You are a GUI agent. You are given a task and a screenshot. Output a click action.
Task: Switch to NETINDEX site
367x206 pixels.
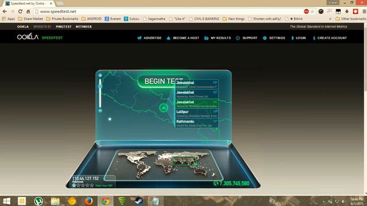[84, 27]
